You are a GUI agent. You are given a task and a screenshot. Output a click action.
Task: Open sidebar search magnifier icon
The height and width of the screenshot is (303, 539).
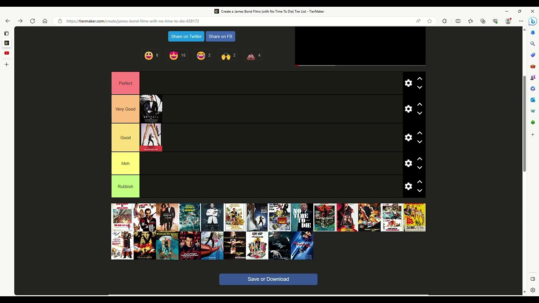tap(533, 44)
